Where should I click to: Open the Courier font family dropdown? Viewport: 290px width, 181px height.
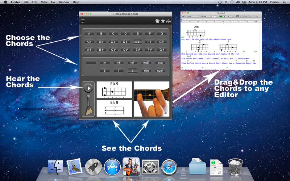pos(192,16)
